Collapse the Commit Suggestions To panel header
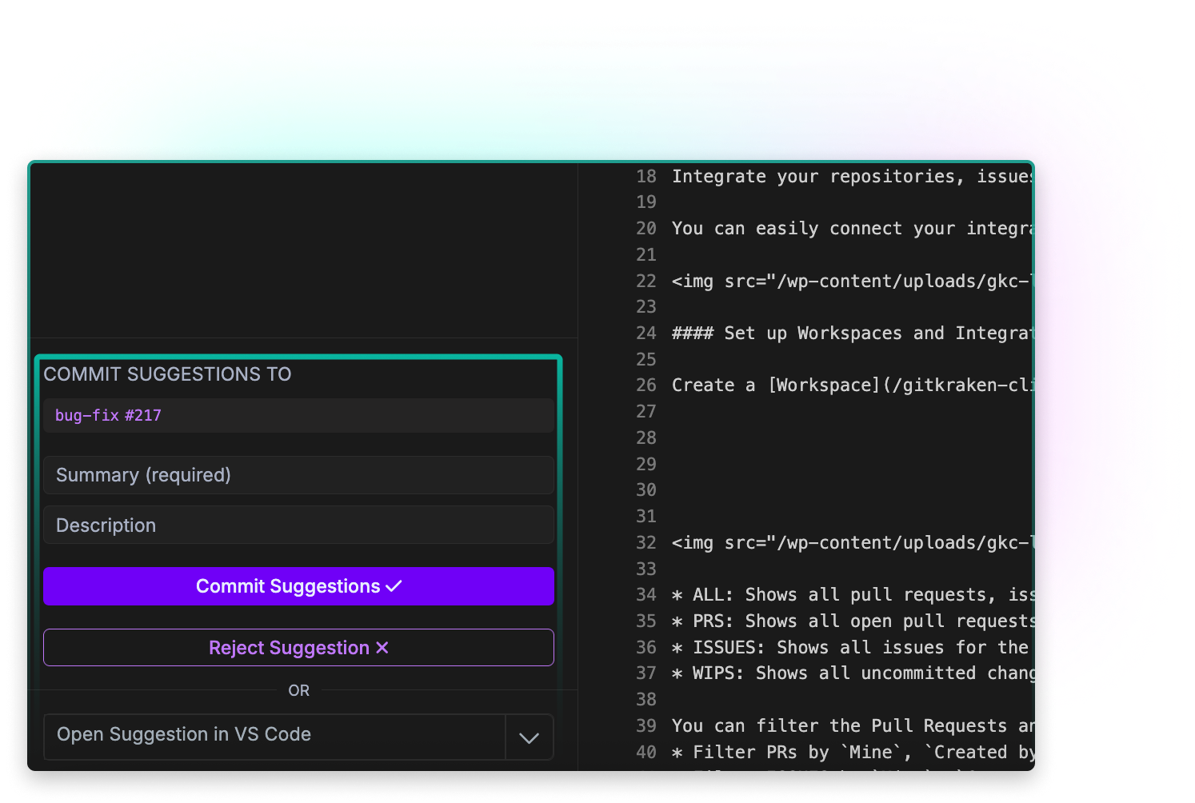1195x803 pixels. click(x=168, y=374)
